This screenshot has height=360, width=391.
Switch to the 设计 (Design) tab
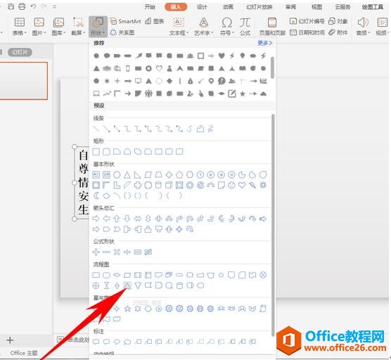pos(202,7)
